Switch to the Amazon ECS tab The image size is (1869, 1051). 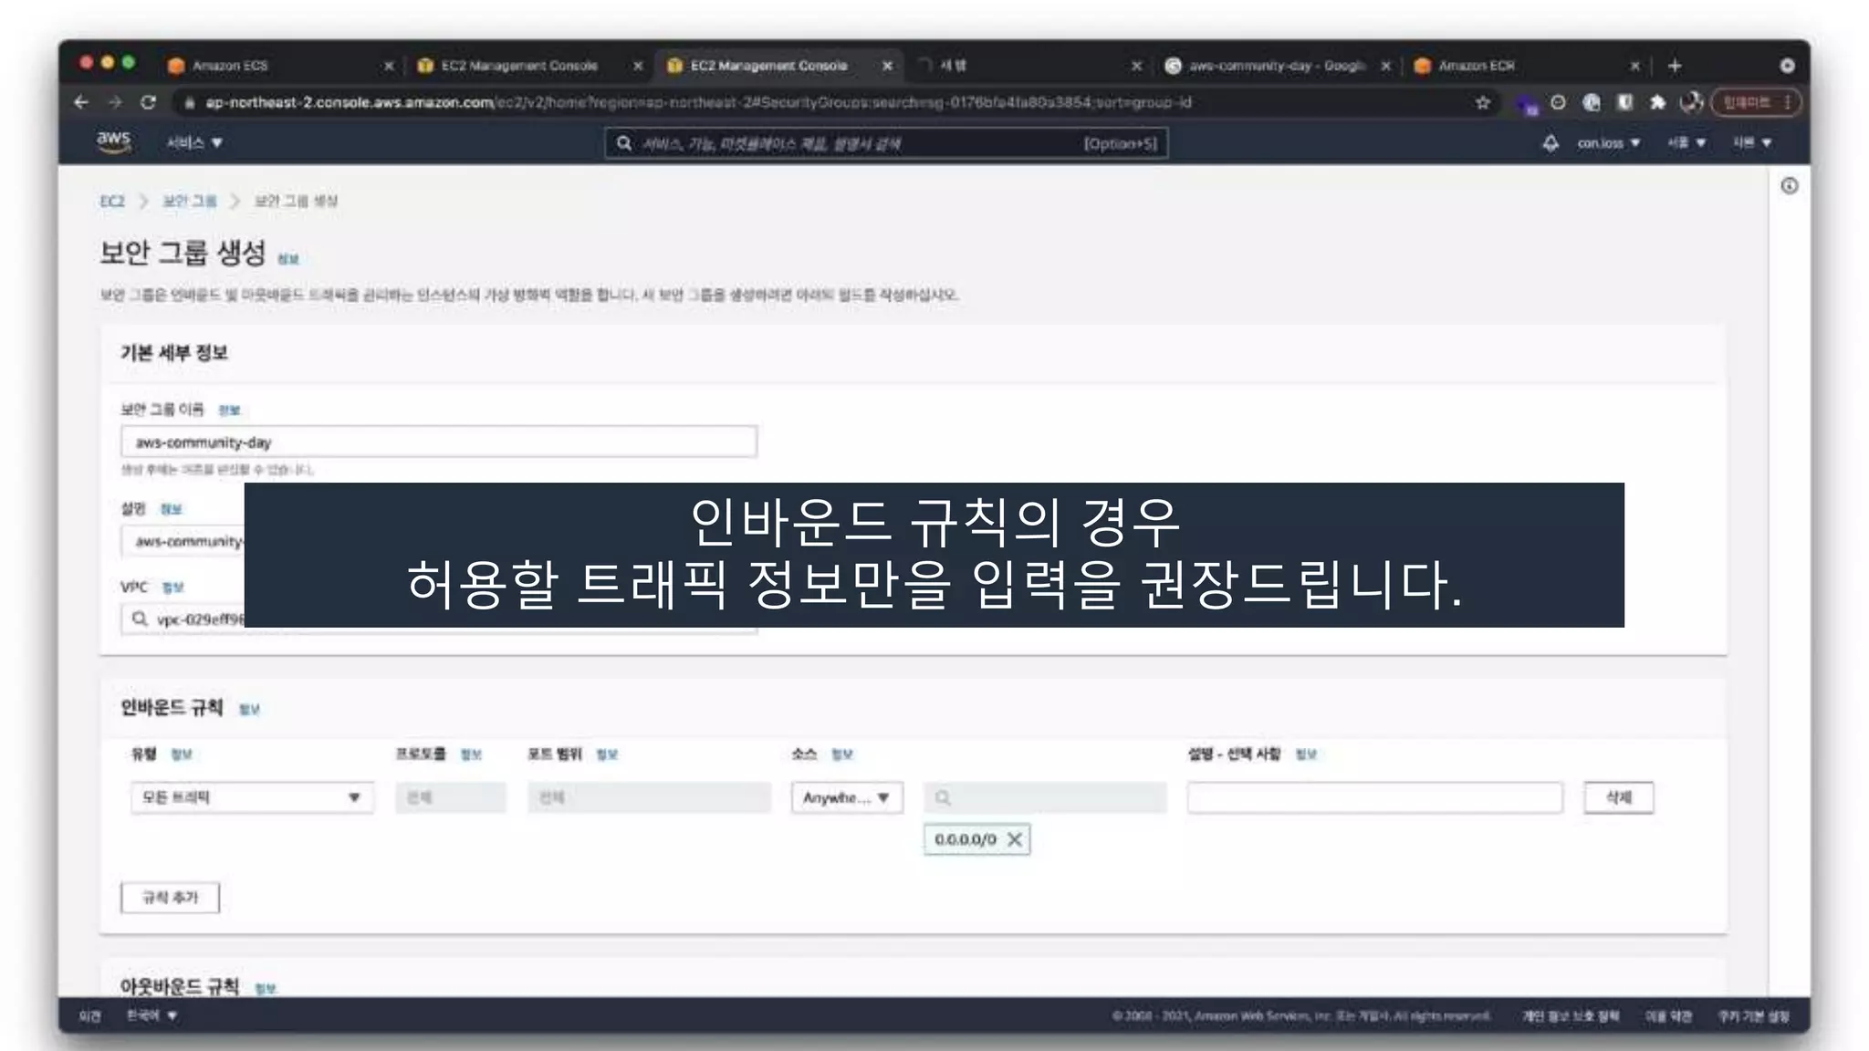coord(274,66)
